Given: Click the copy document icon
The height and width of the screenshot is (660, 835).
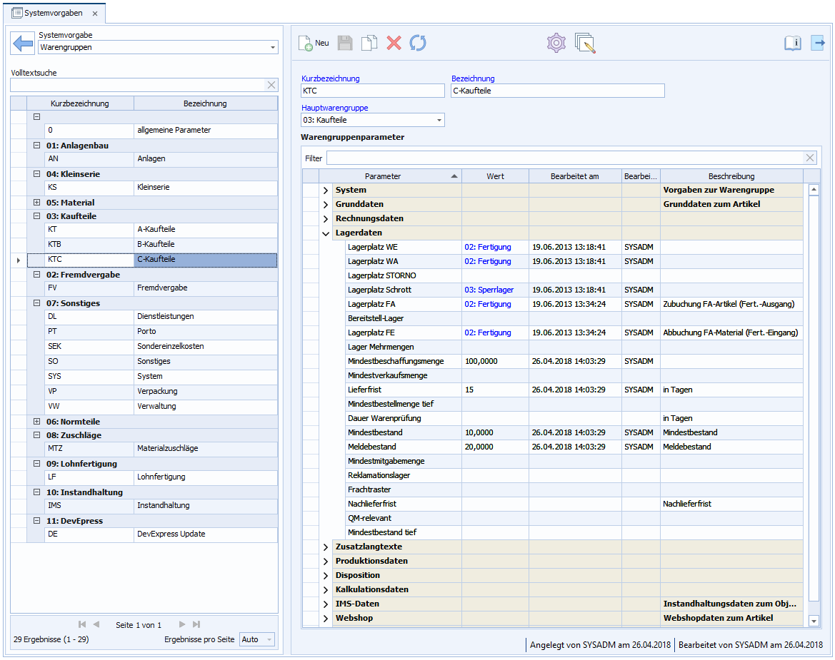Looking at the screenshot, I should point(369,44).
